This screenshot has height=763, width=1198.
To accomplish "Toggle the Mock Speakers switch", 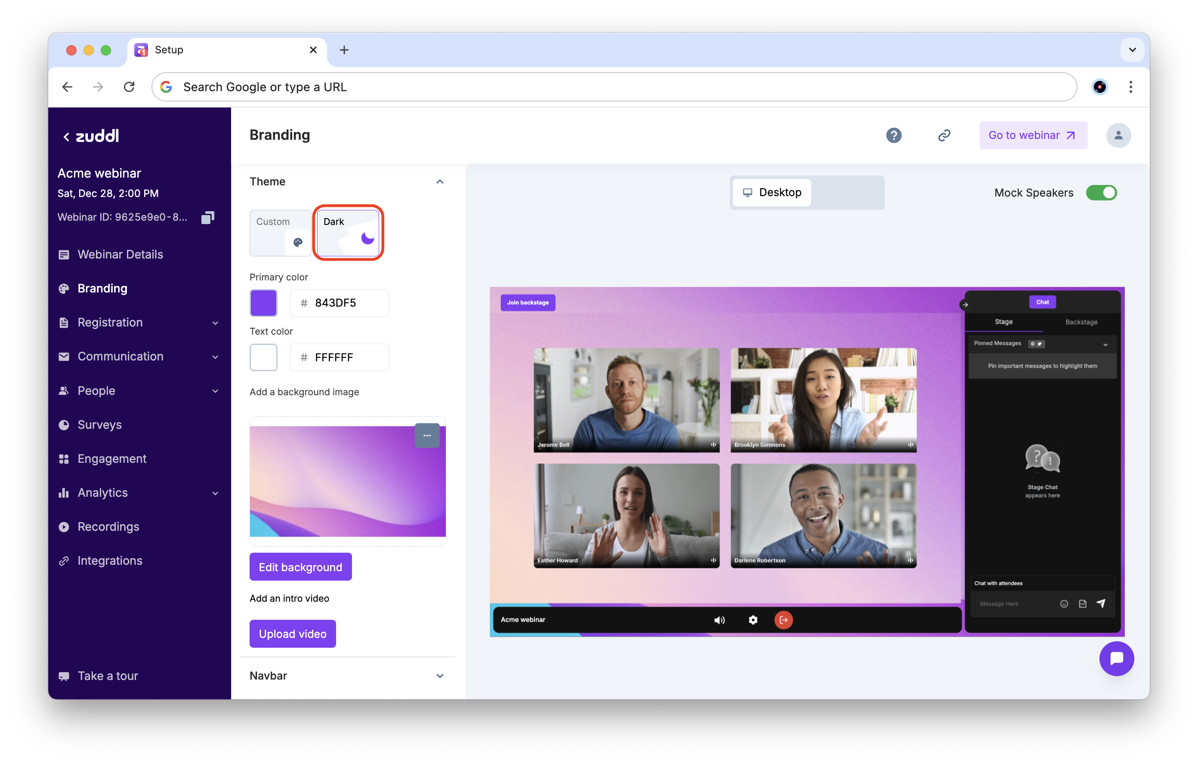I will coord(1101,193).
